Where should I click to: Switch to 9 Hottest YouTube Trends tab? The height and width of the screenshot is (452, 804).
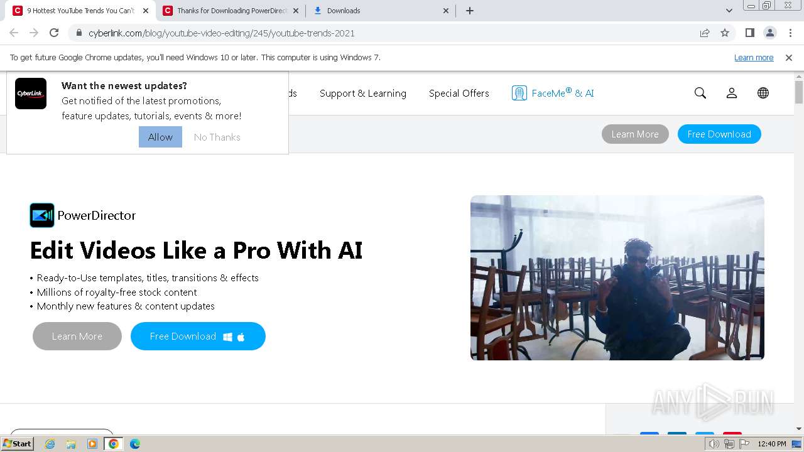80,11
